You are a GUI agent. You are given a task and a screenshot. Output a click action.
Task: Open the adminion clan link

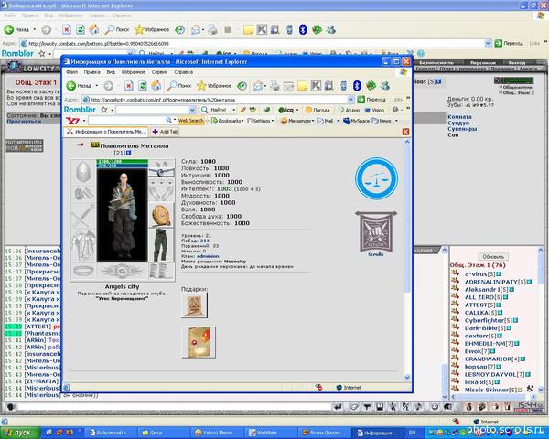(x=208, y=256)
